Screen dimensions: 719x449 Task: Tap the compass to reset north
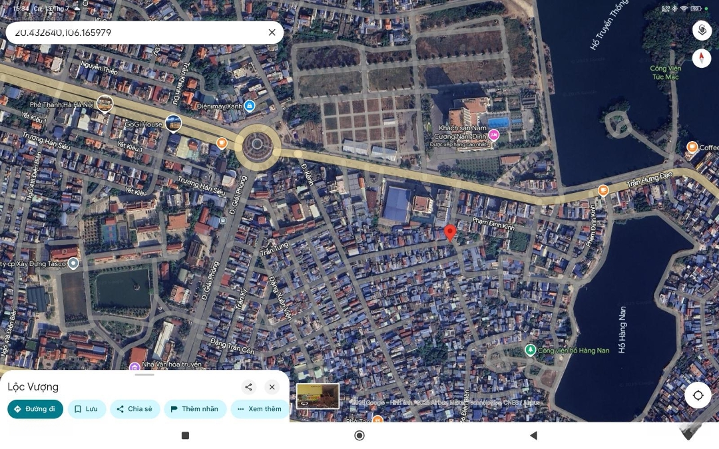pos(702,59)
